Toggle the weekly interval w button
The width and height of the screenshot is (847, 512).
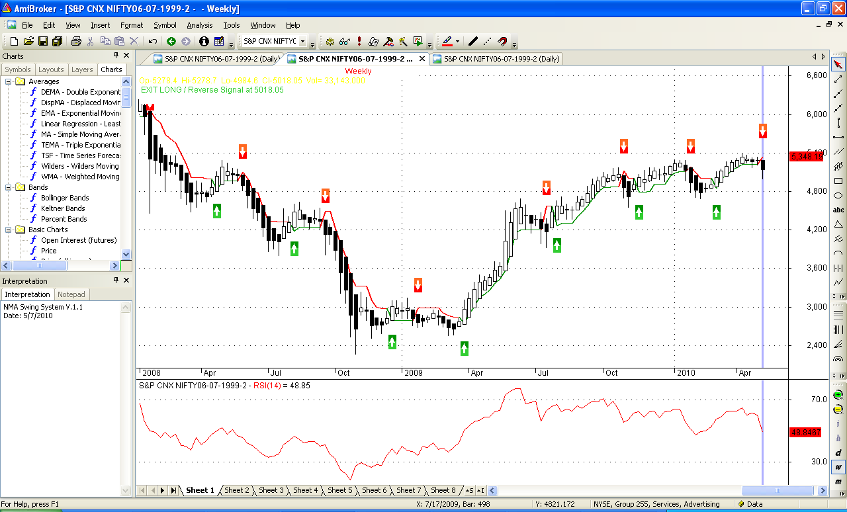(838, 467)
